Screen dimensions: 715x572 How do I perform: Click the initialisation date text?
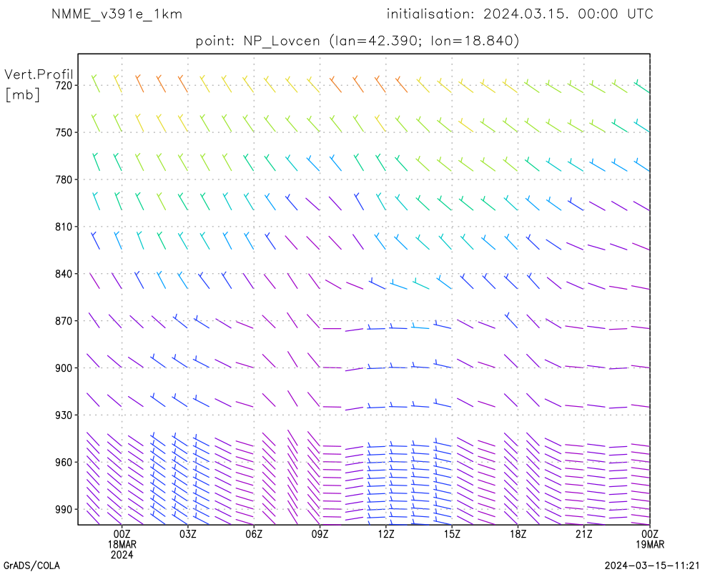520,14
